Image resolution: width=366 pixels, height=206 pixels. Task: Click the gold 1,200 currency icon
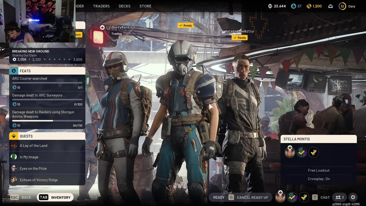pos(309,6)
